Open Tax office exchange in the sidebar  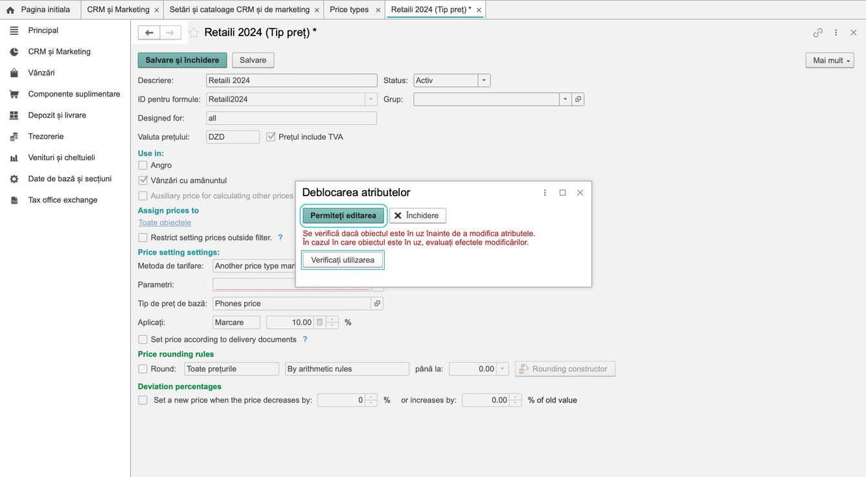[63, 200]
